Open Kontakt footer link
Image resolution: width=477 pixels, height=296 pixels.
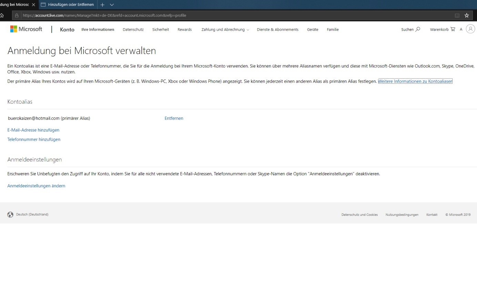click(432, 215)
